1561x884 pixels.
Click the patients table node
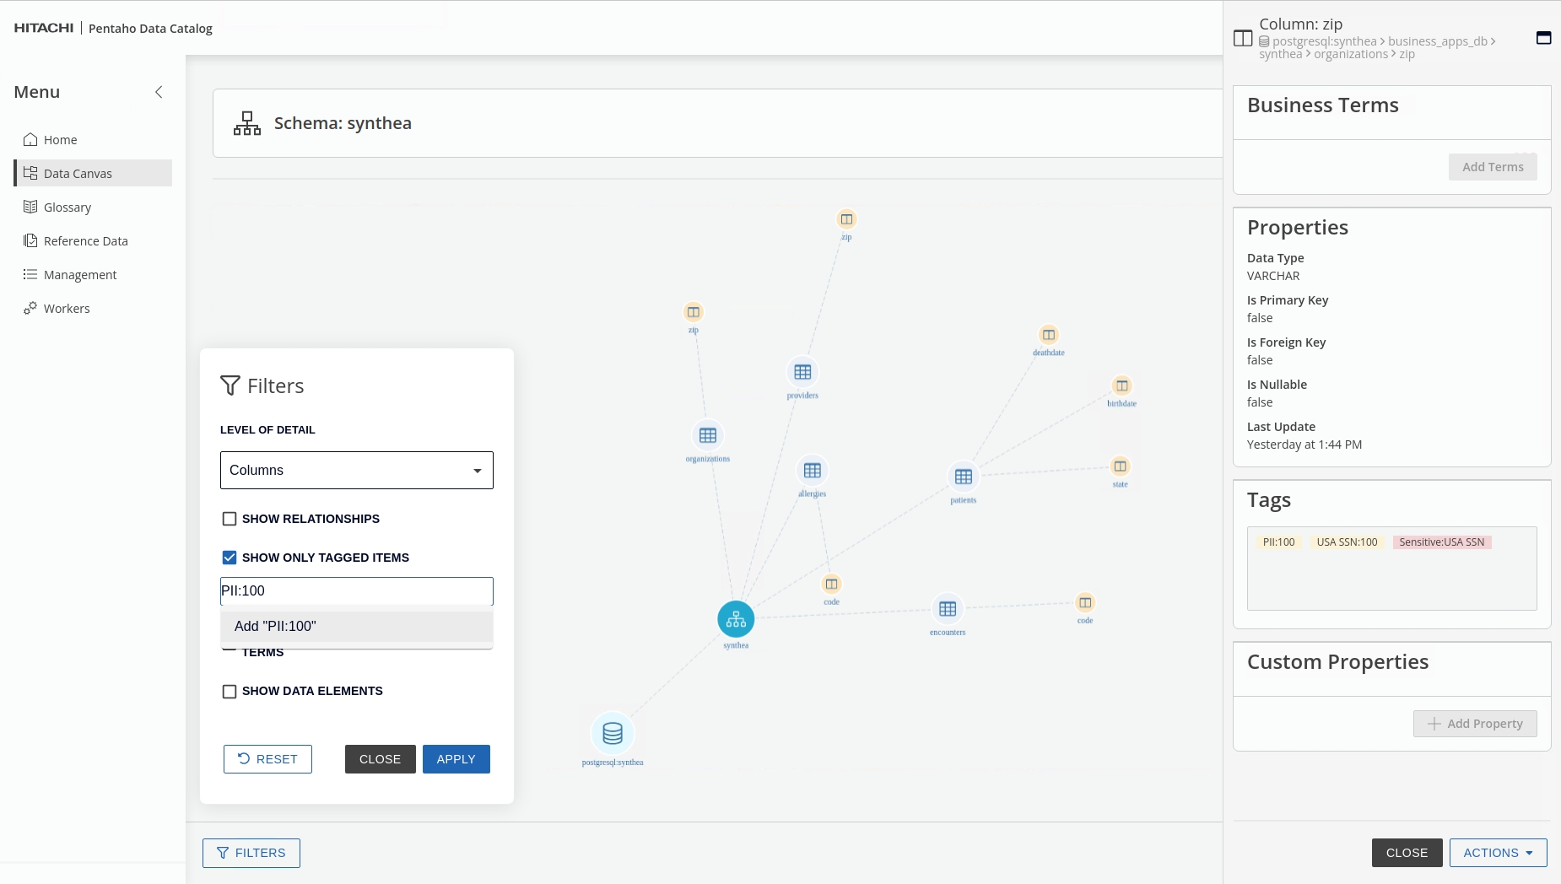964,477
